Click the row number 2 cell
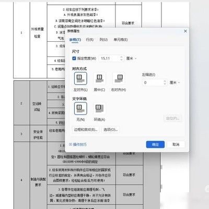 point(21,103)
